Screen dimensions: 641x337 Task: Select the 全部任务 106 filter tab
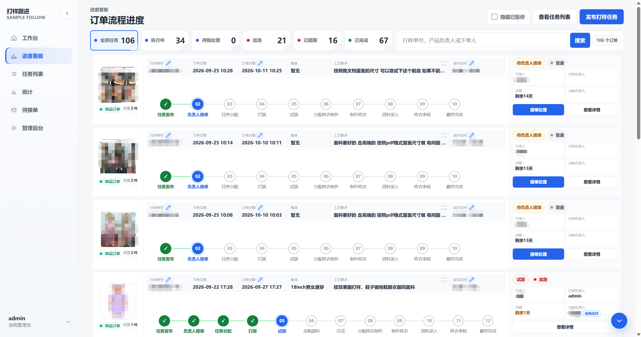click(x=114, y=40)
